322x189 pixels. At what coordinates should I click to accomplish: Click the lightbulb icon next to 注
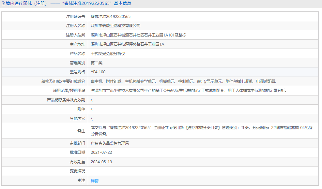(x=79, y=180)
